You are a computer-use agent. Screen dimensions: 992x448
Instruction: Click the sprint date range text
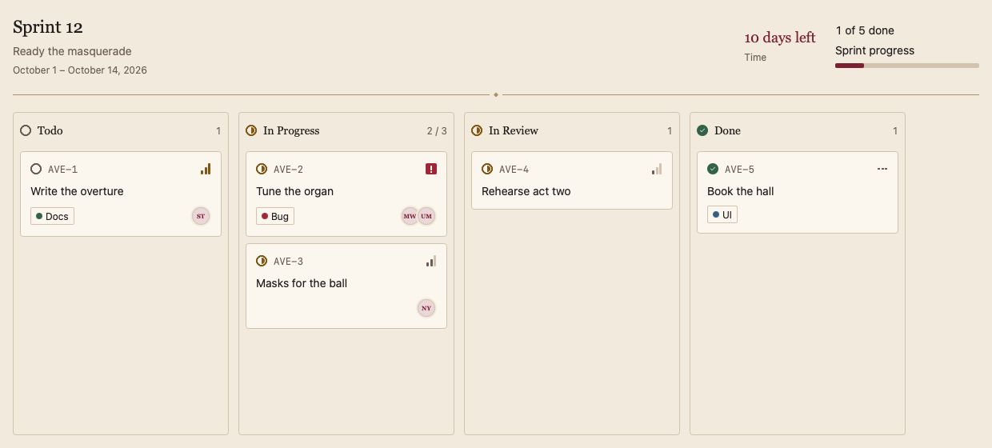pos(80,70)
